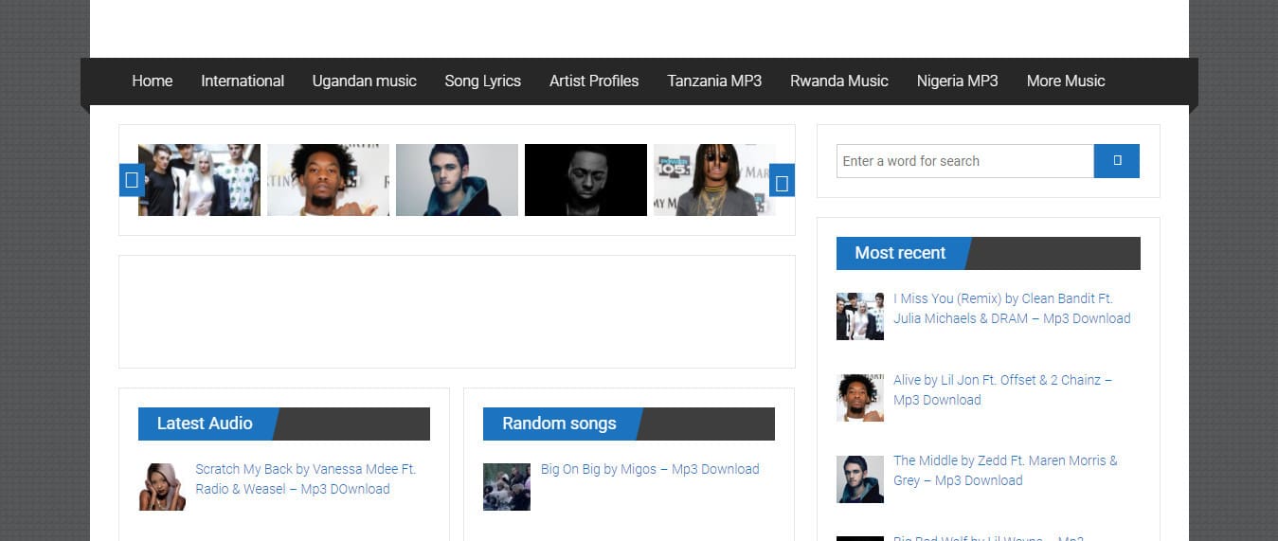Open Tanzania MP3 from the navigation
Screen dimensions: 1278x541
point(714,81)
